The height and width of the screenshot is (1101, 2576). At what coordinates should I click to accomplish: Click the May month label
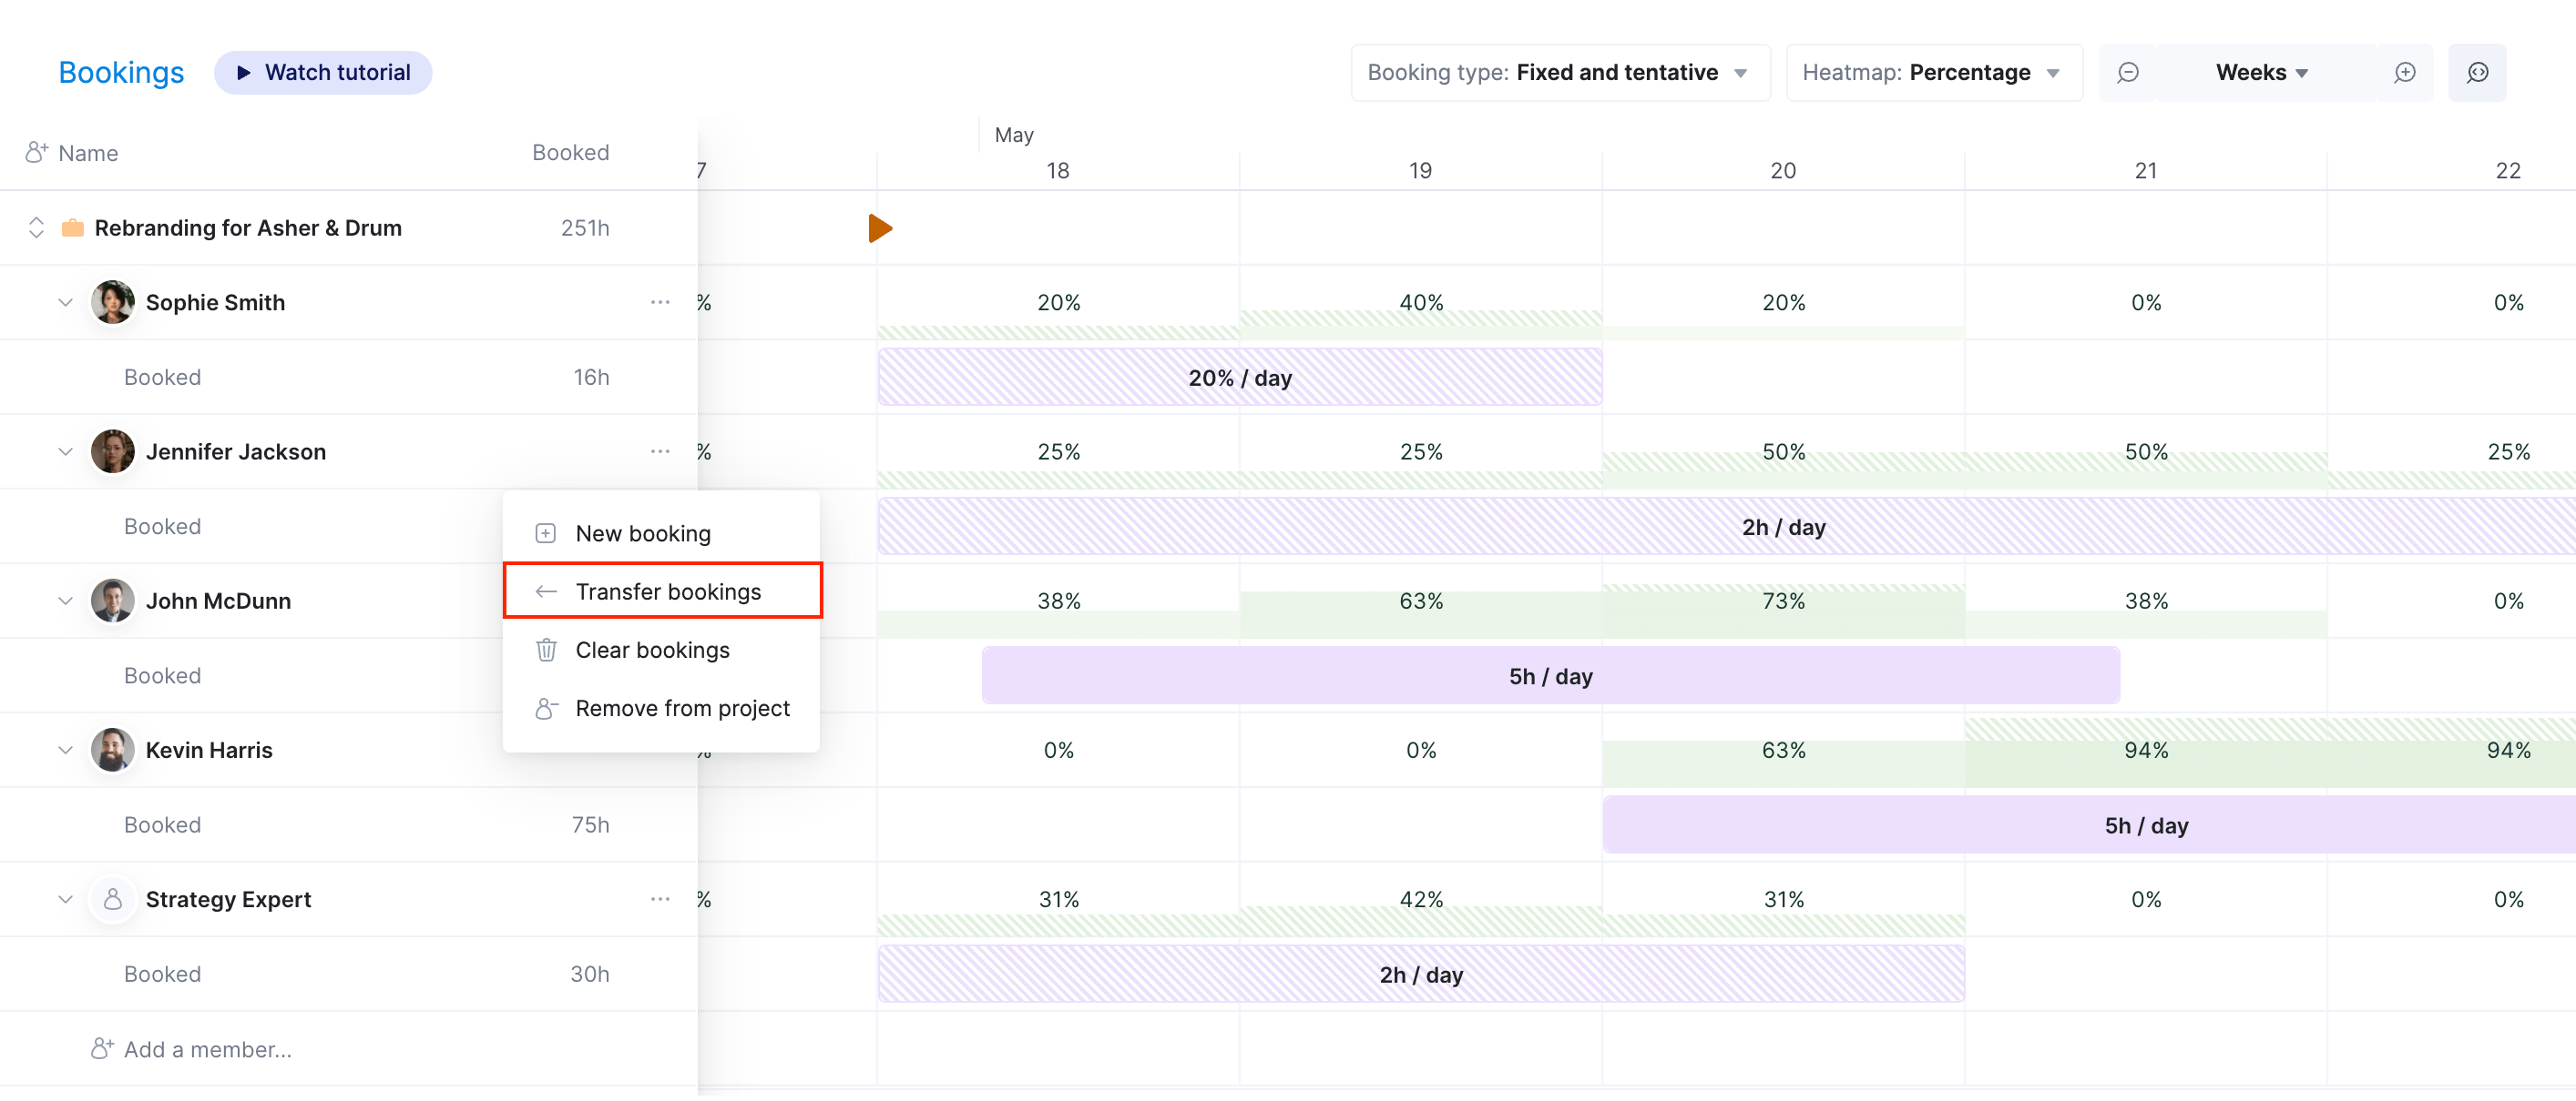click(1014, 135)
